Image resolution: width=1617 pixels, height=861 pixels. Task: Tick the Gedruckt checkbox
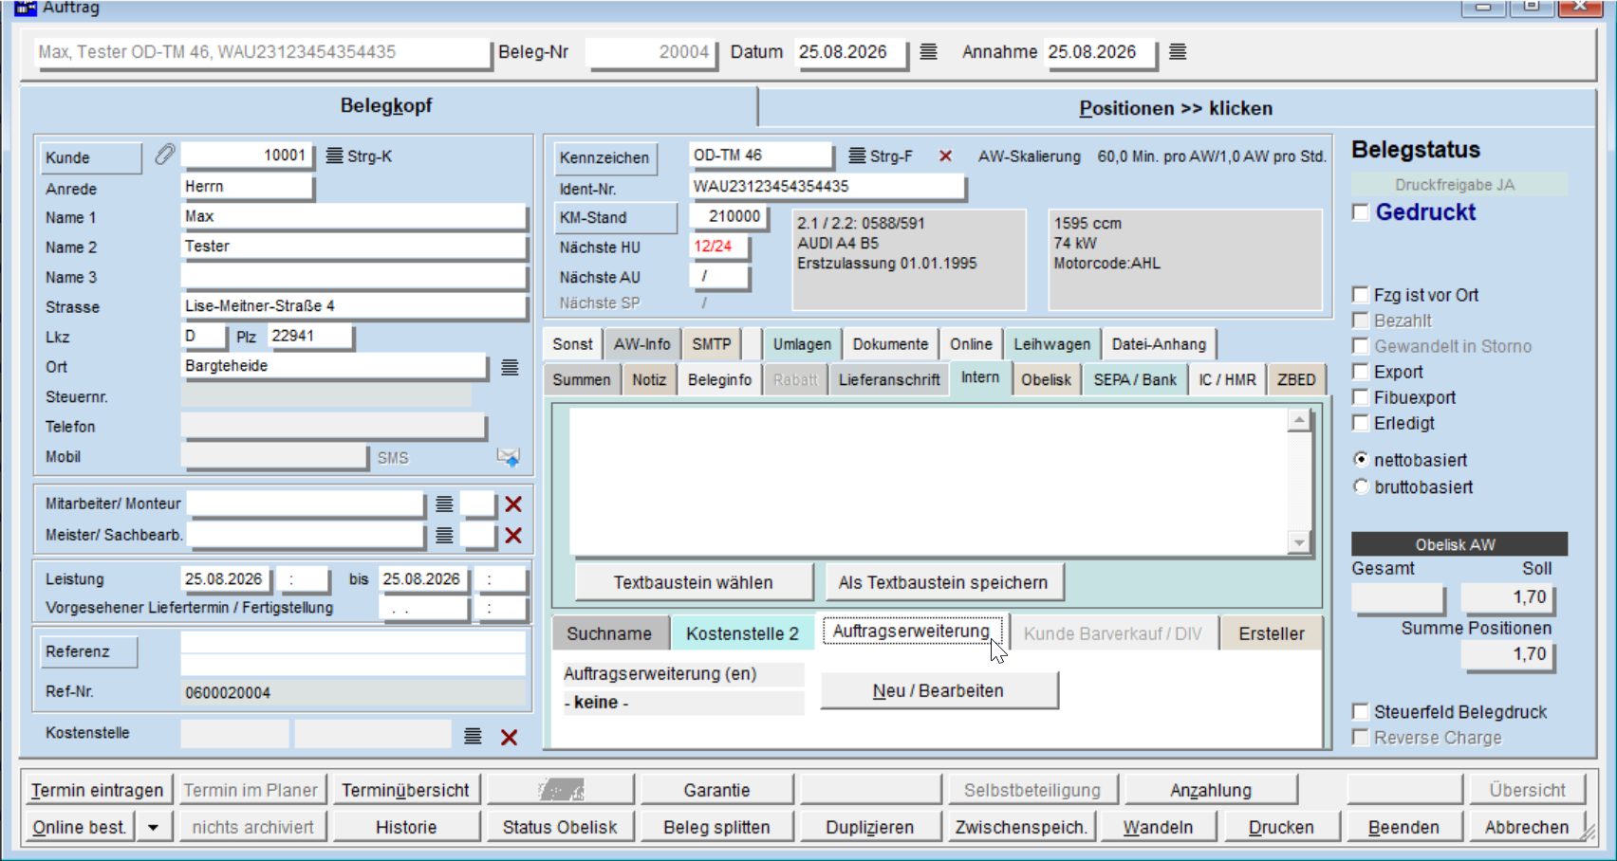click(x=1361, y=212)
